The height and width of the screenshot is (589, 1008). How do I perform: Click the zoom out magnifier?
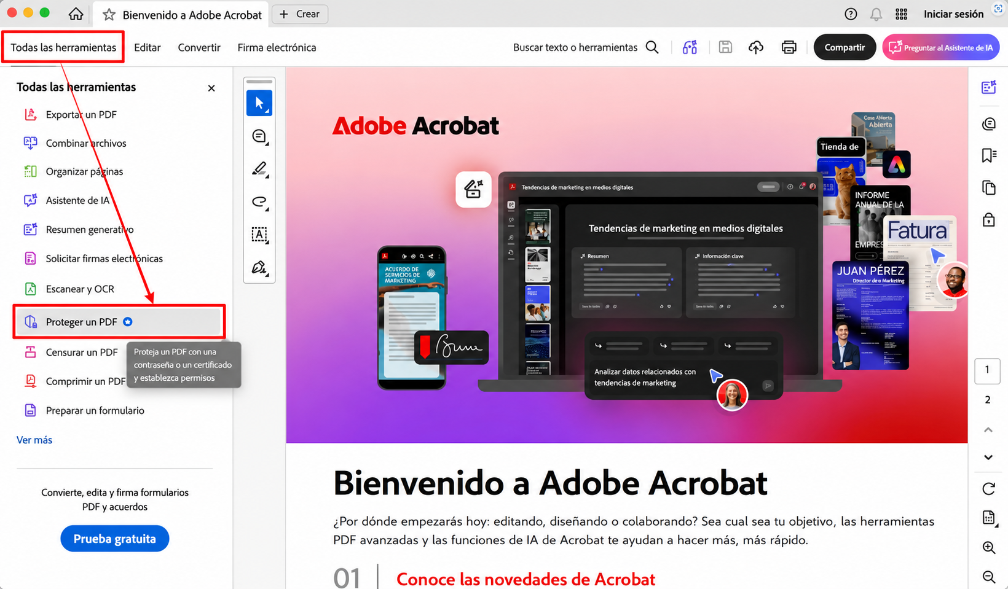(988, 577)
